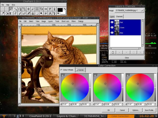Select the Magnify zoom tool
Image resolution: width=158 pixels, height=118 pixels.
[33, 9]
